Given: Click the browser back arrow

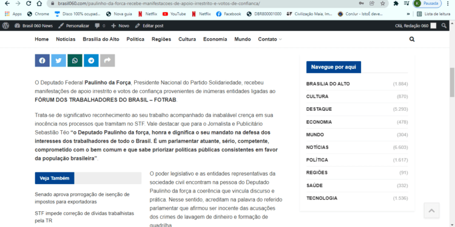Looking at the screenshot, I should tap(7, 4).
